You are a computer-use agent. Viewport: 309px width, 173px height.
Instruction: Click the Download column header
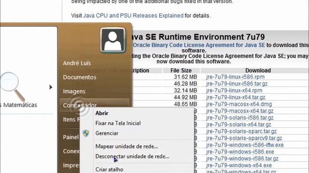[258, 71]
